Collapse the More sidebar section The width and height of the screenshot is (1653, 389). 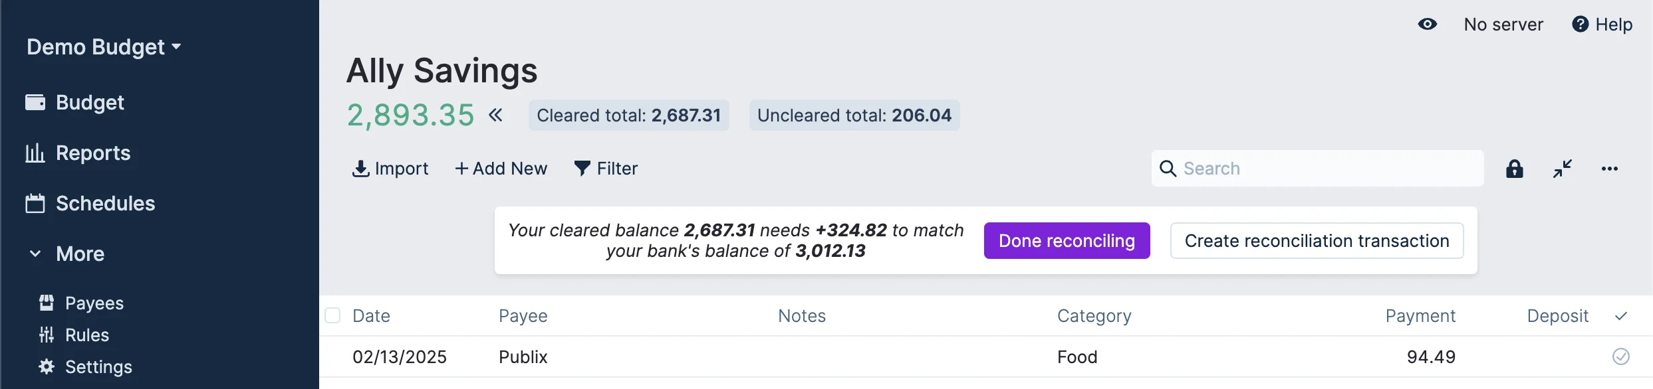tap(36, 254)
